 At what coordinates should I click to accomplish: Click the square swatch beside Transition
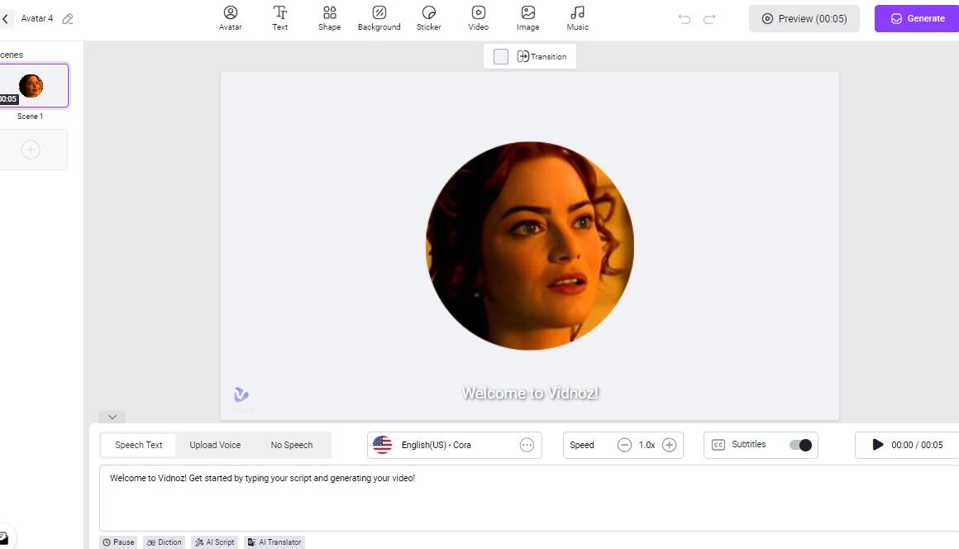(501, 56)
